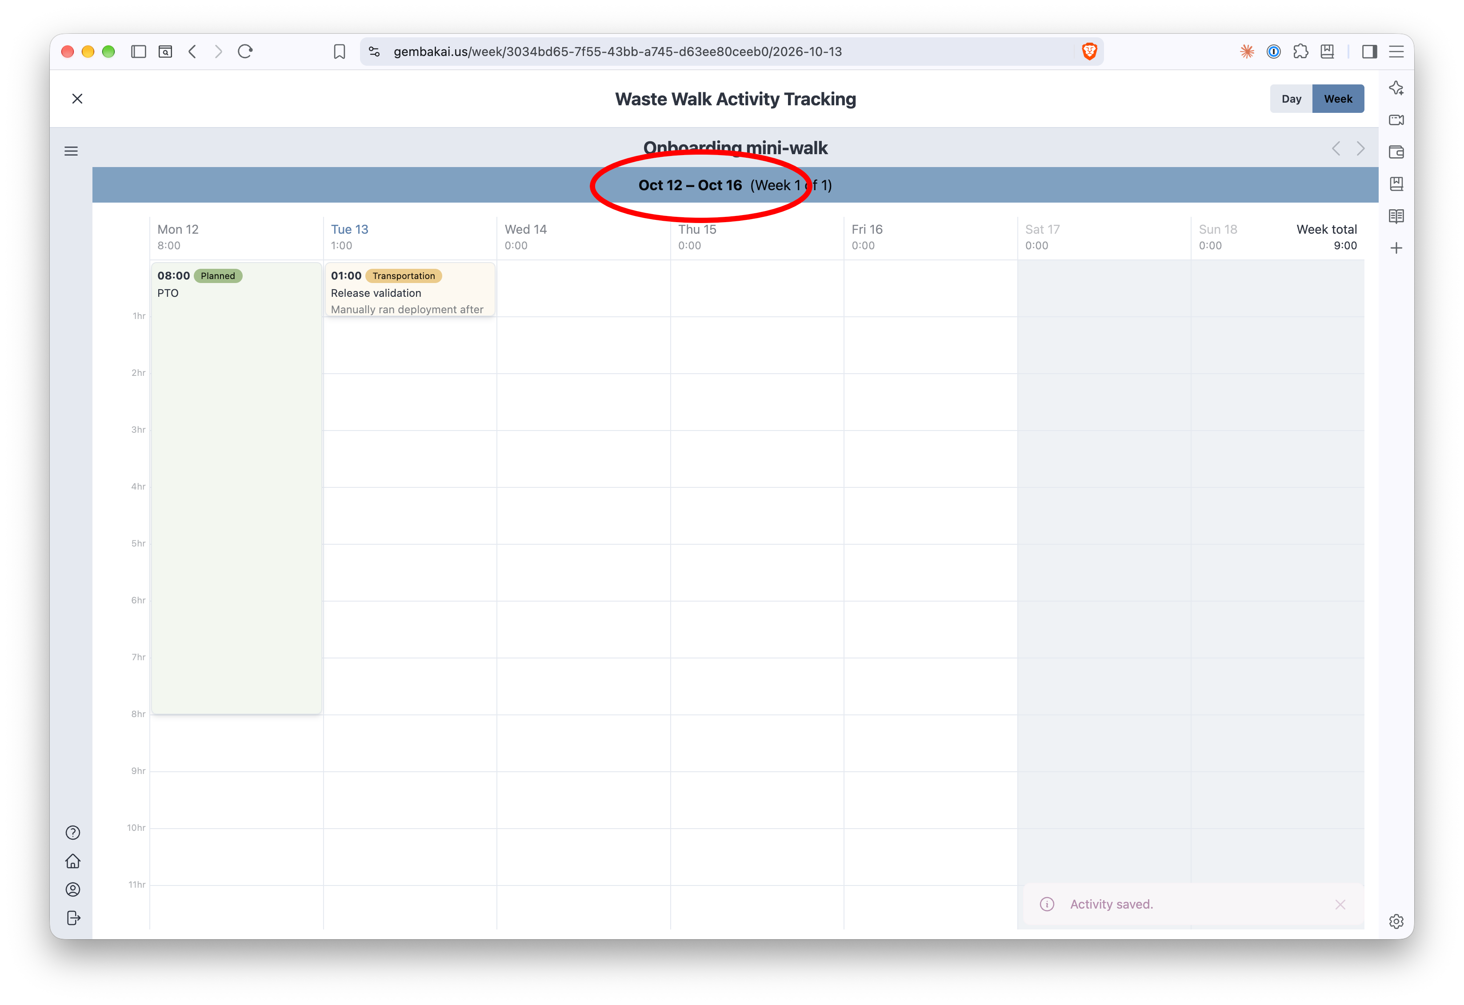Open the PTO planned activity card
The height and width of the screenshot is (1005, 1464).
click(236, 488)
